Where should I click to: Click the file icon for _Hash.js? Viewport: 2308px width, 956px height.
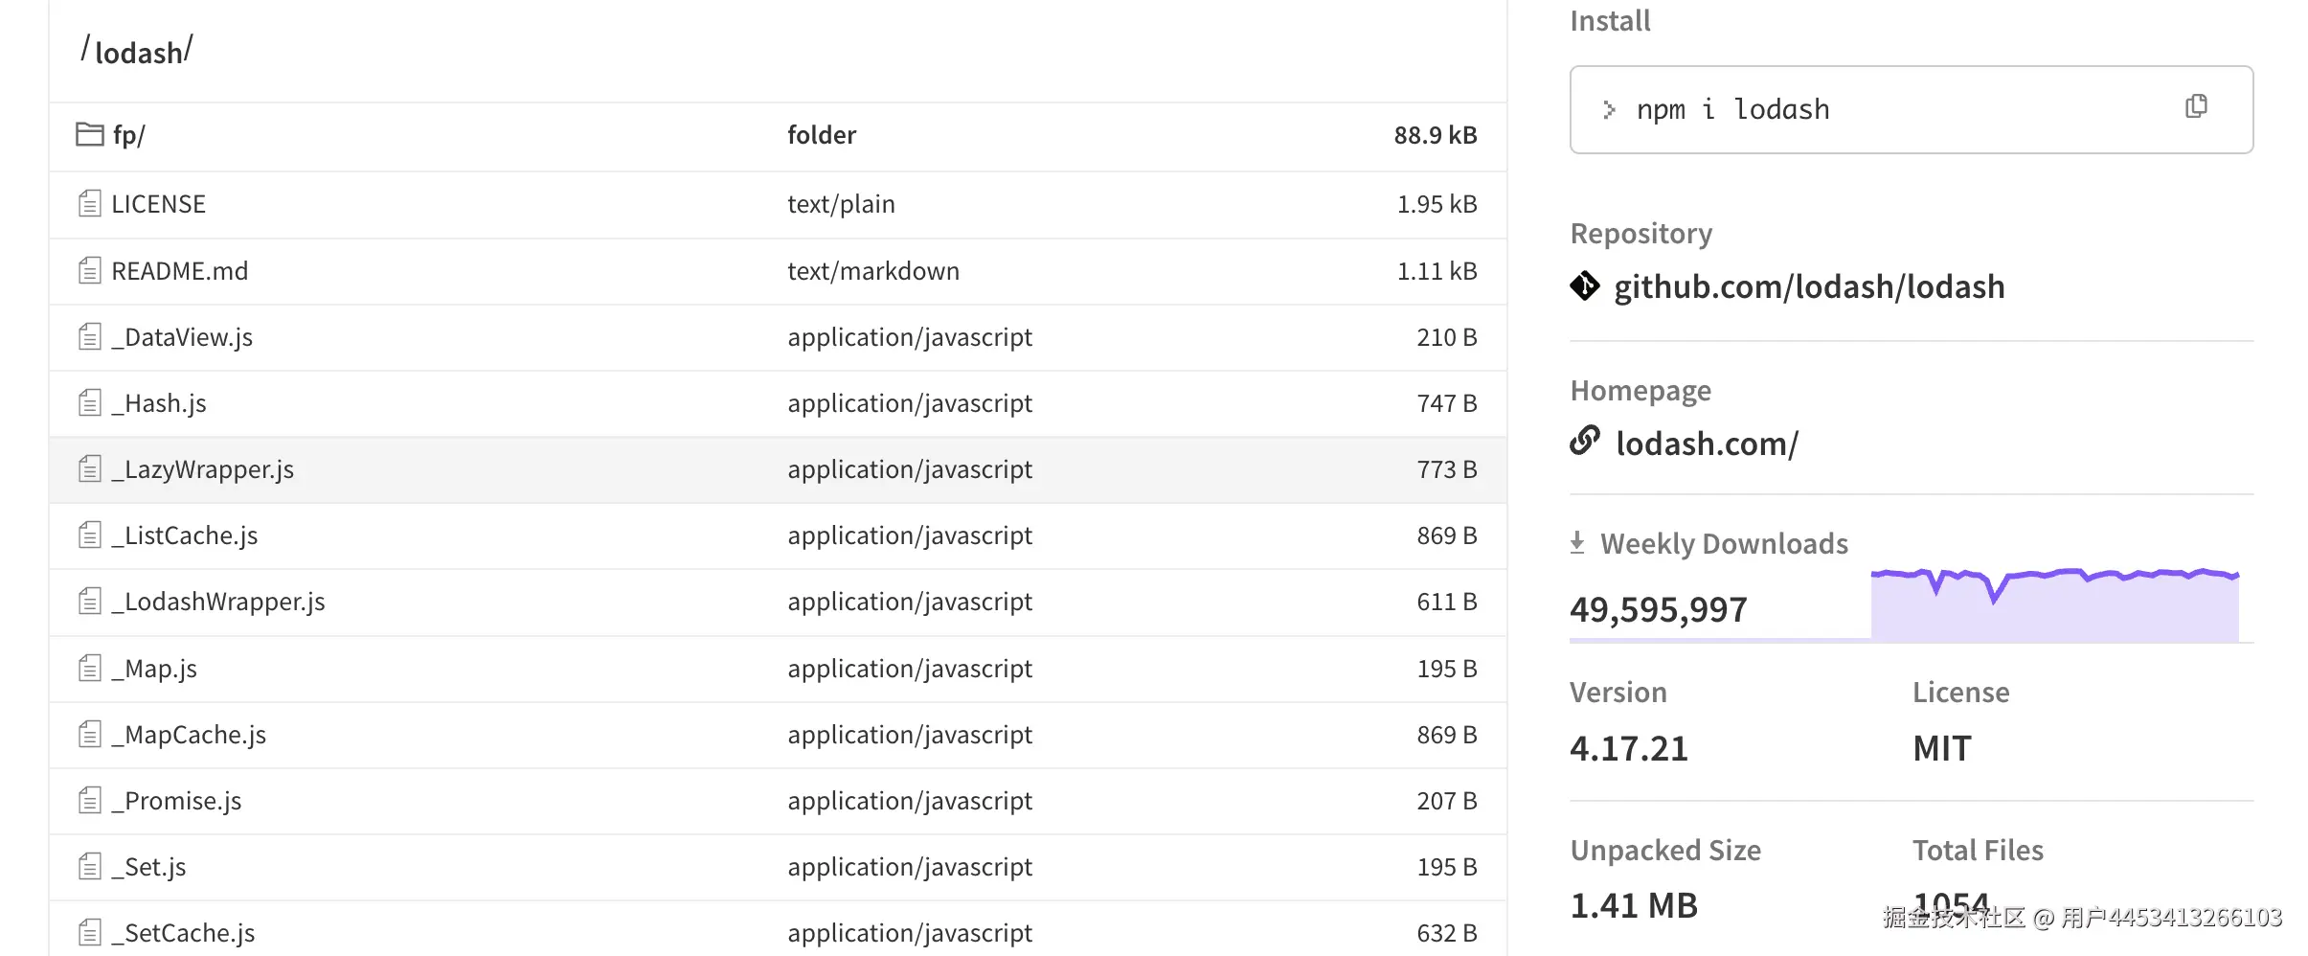coord(90,403)
